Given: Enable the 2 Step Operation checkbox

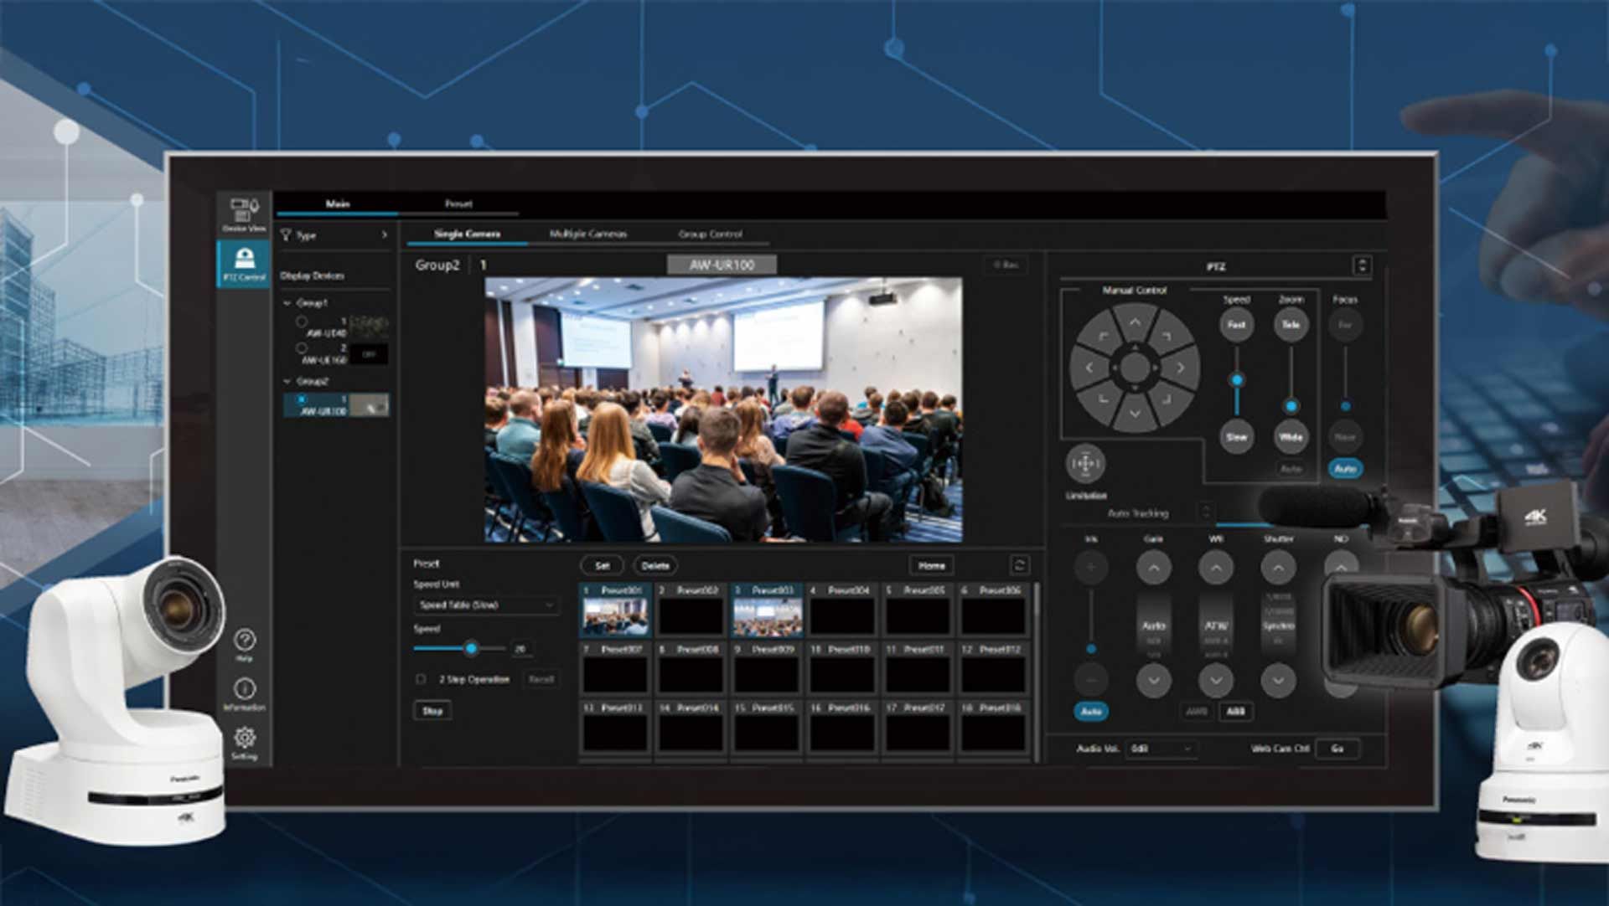Looking at the screenshot, I should 422,679.
